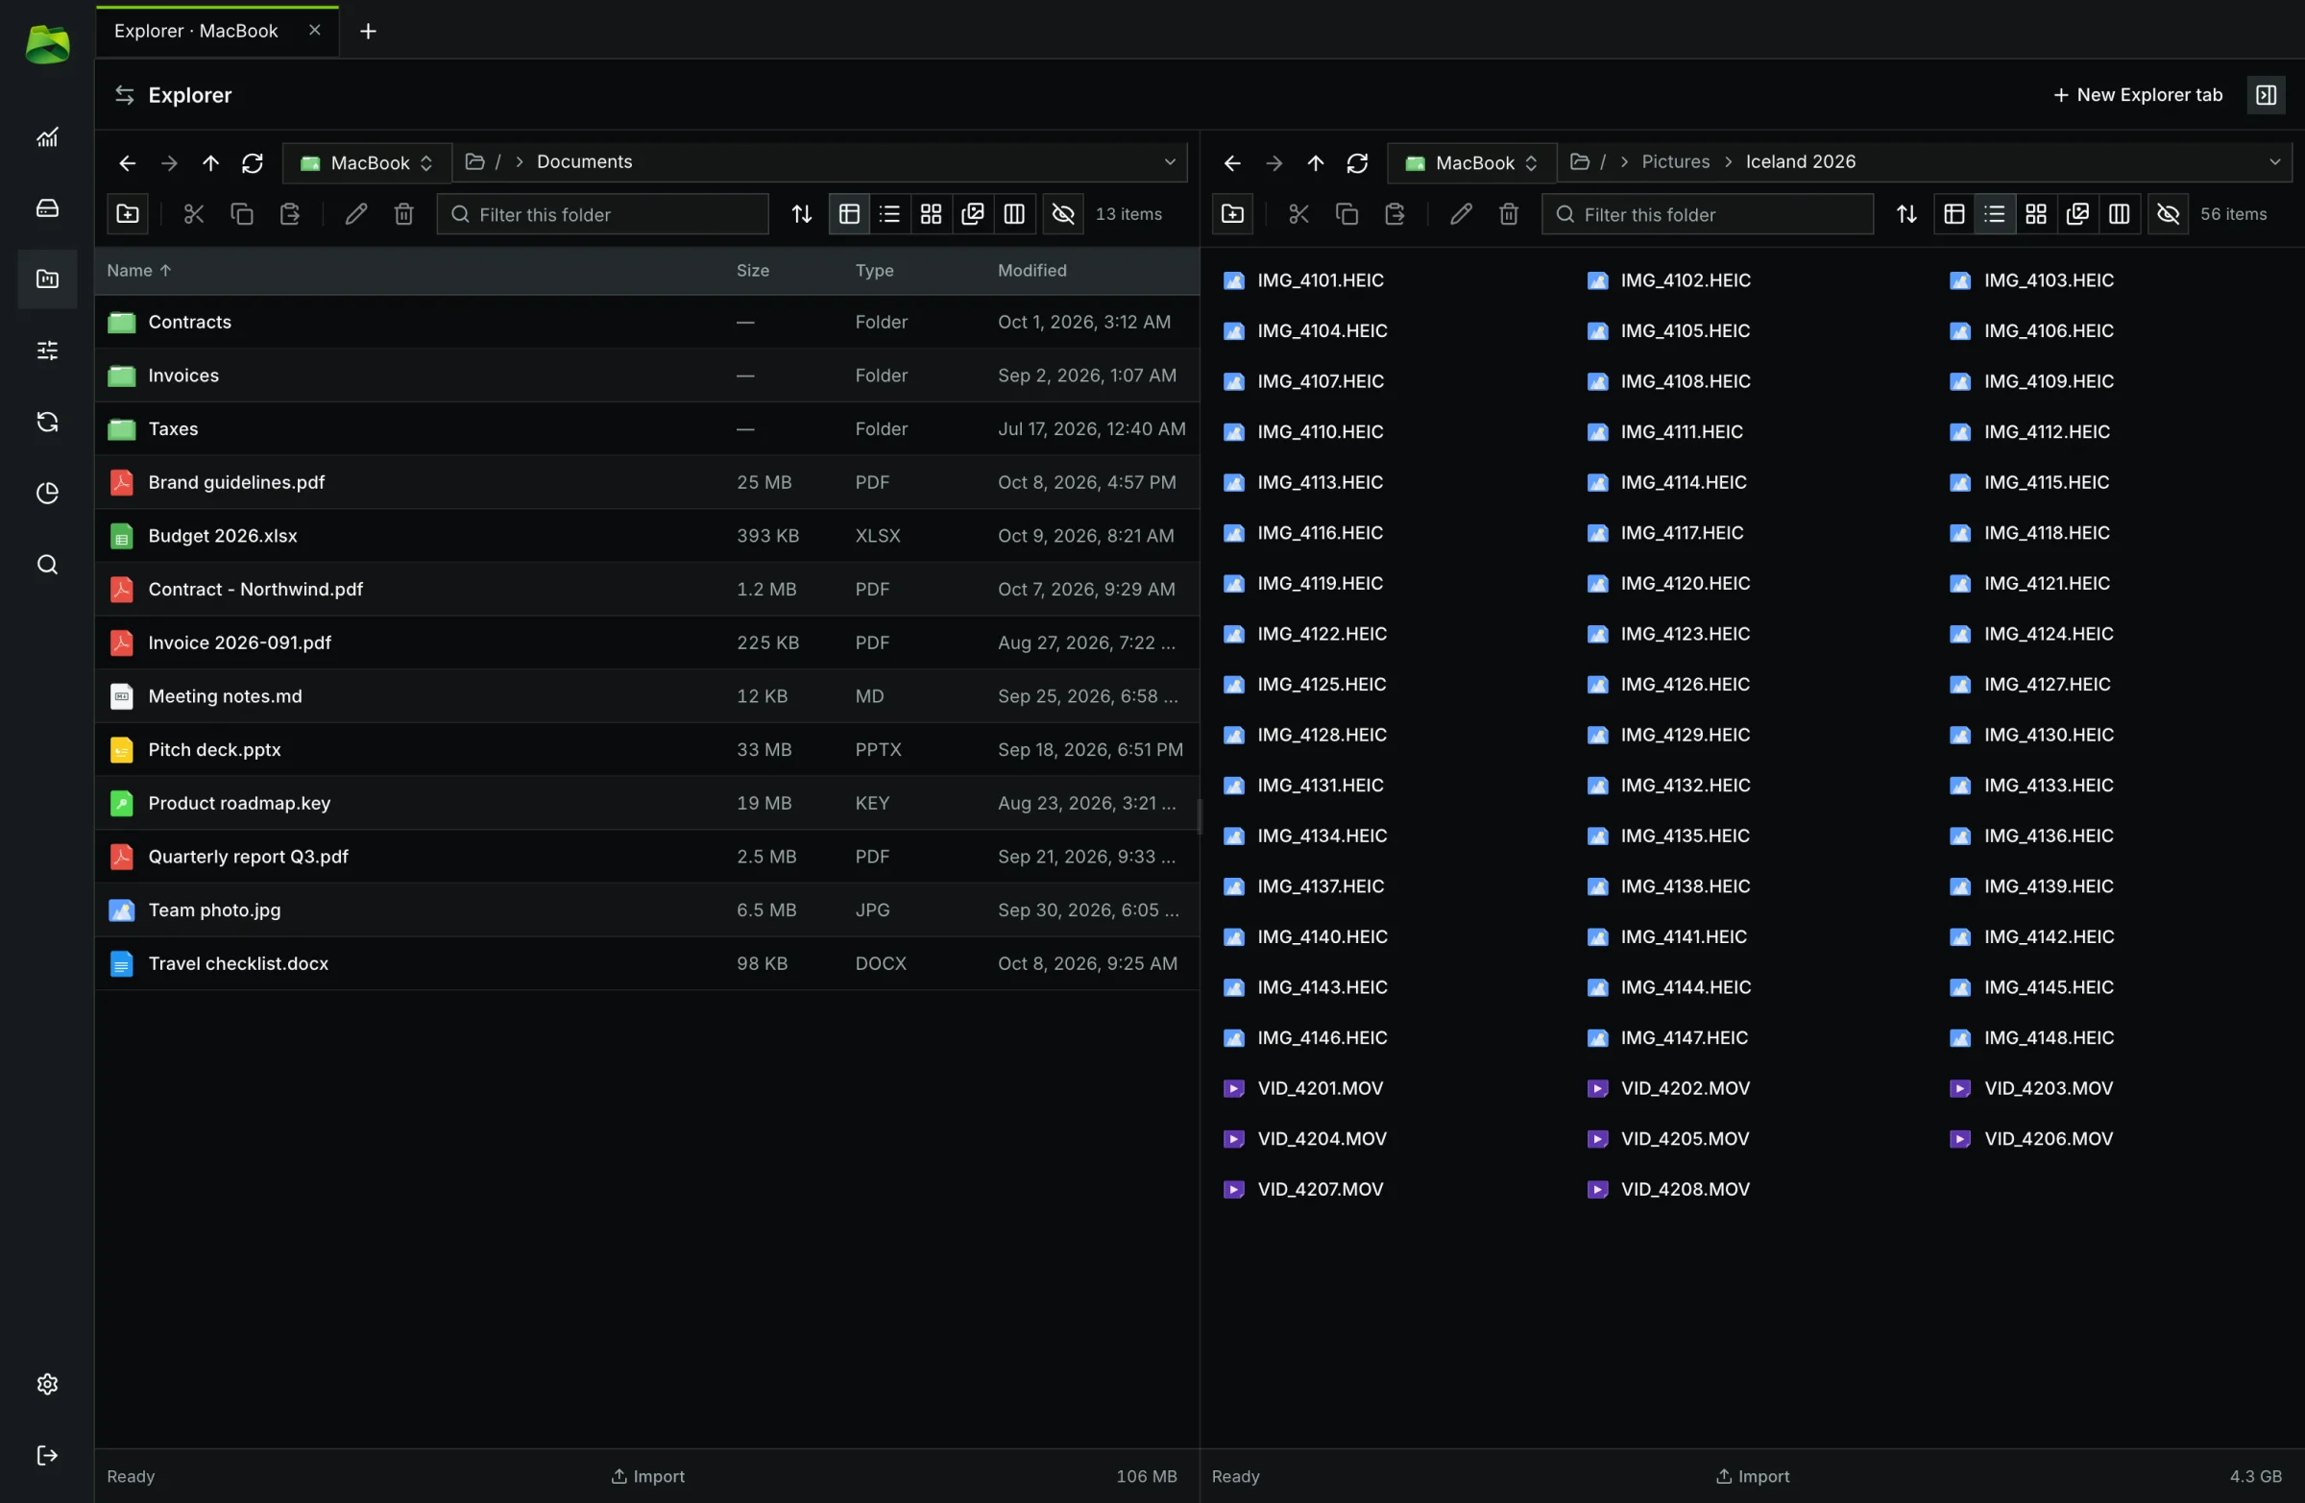Click delete trash icon in Iceland 2026 pane
Image resolution: width=2305 pixels, height=1503 pixels.
[x=1508, y=214]
